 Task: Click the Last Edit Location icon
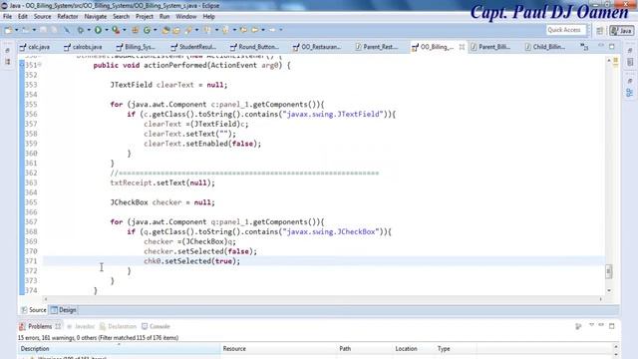(x=243, y=30)
